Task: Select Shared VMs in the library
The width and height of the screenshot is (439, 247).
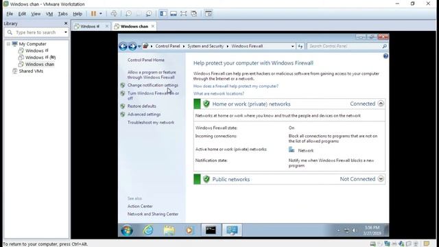Action: (31, 71)
